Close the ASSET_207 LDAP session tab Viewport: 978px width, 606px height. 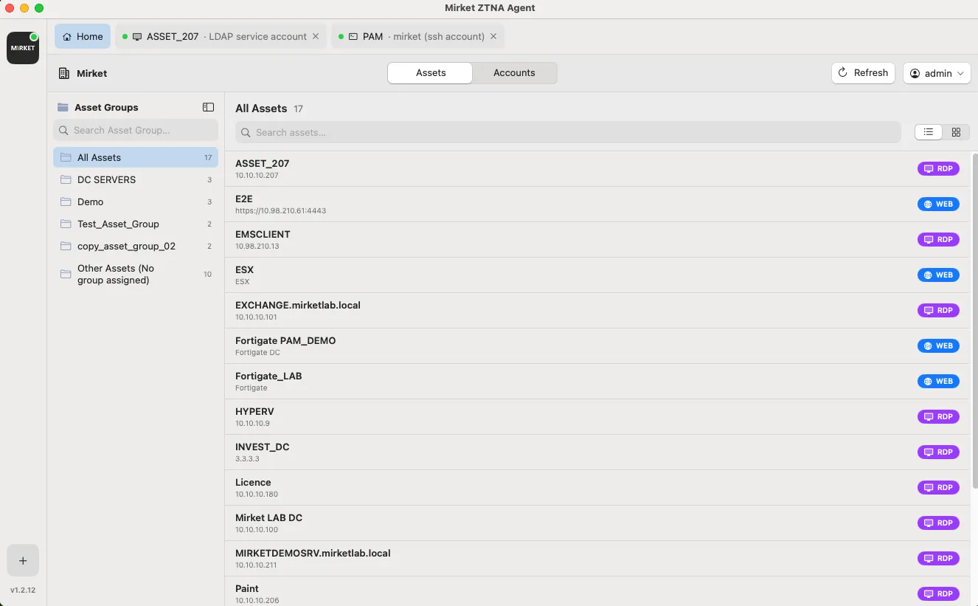click(x=316, y=36)
